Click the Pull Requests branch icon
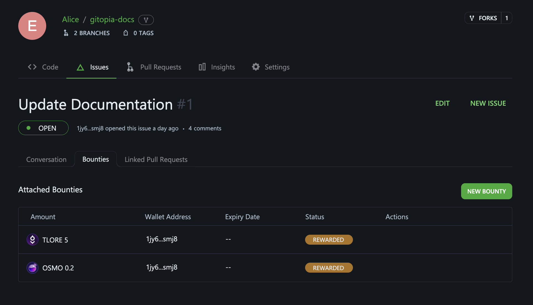The height and width of the screenshot is (305, 533). pyautogui.click(x=130, y=67)
